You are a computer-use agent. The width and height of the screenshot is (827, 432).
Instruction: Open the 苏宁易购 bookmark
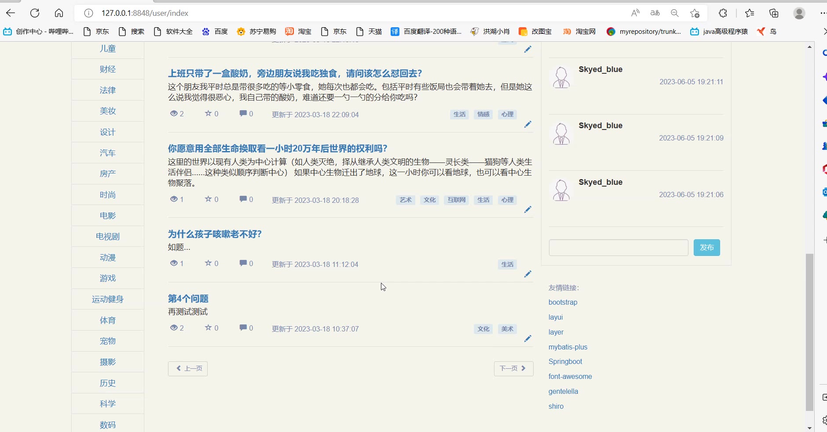[256, 32]
